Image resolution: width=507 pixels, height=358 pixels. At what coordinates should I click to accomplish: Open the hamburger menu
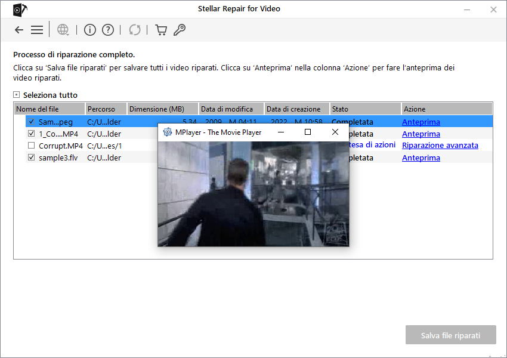coord(37,30)
